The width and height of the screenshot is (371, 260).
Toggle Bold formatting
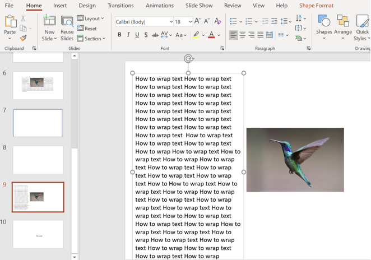coord(119,35)
